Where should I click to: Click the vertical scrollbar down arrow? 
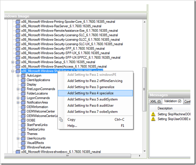145,151
